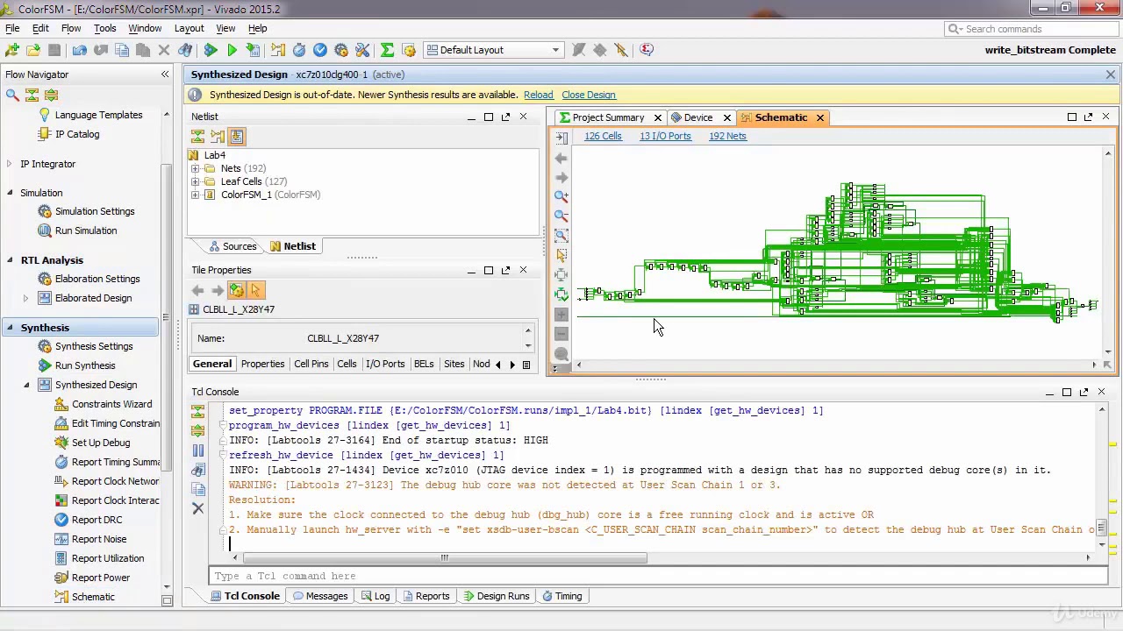Clear the Tcl Console with X icon

point(197,508)
